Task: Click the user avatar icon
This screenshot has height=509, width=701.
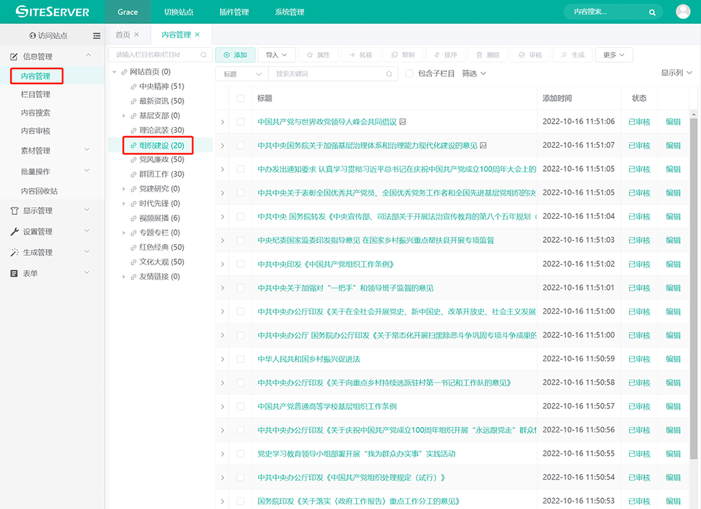Action: [x=683, y=12]
